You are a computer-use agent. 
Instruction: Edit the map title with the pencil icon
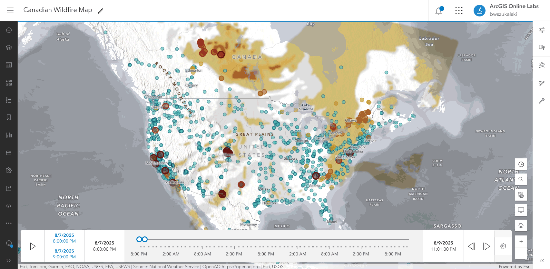101,11
